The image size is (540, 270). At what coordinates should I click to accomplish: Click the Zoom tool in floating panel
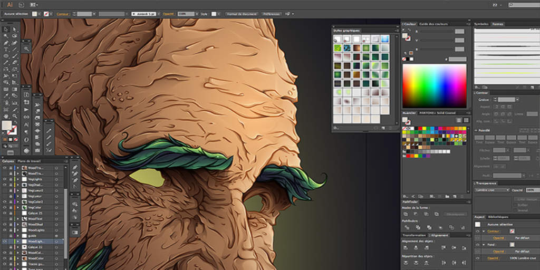tap(26, 49)
